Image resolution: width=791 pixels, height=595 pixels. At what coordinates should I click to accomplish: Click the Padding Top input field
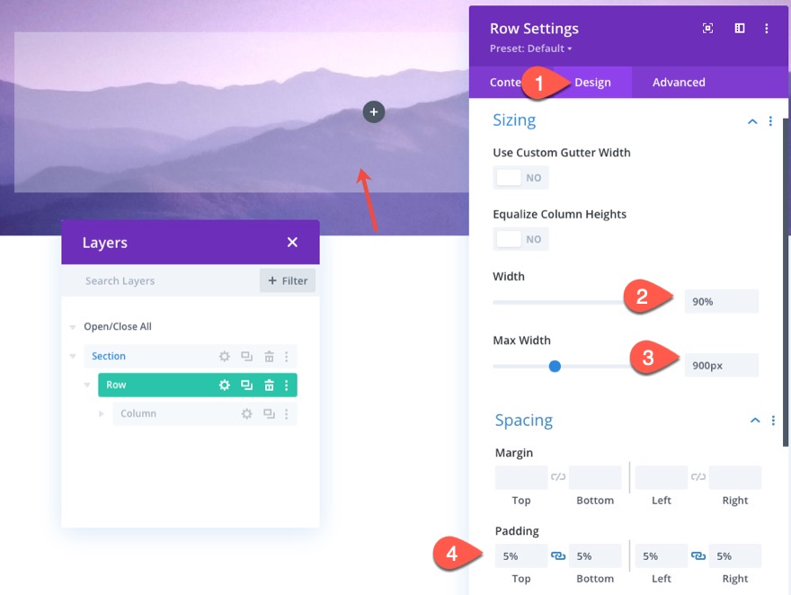(x=521, y=556)
